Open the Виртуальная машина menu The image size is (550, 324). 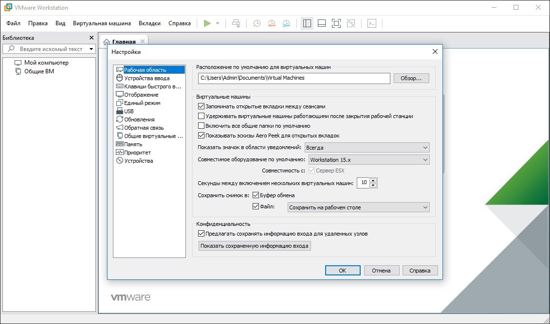(102, 23)
